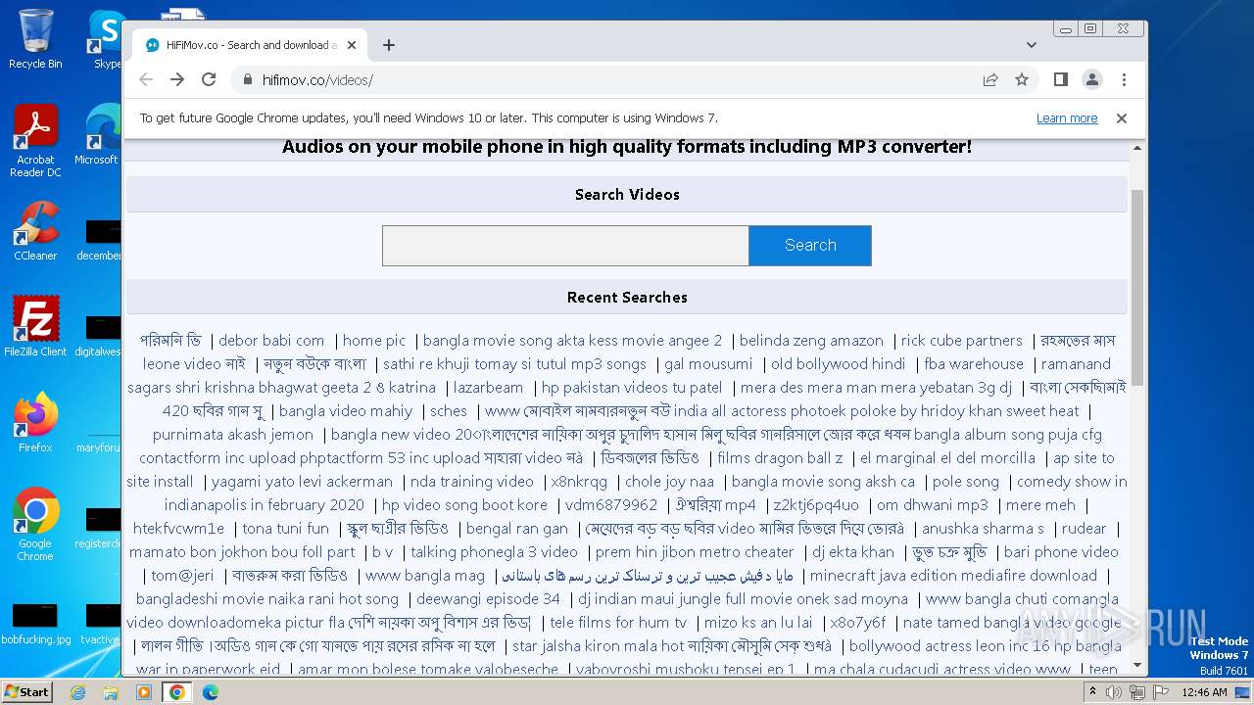Open 'old bollywood hindi' search link
The height and width of the screenshot is (705, 1254).
pos(839,364)
